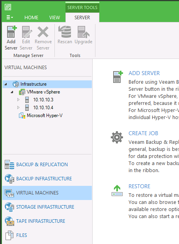This screenshot has height=244, width=179.
Task: Click the Remove Server X icon
Action: (x=43, y=32)
